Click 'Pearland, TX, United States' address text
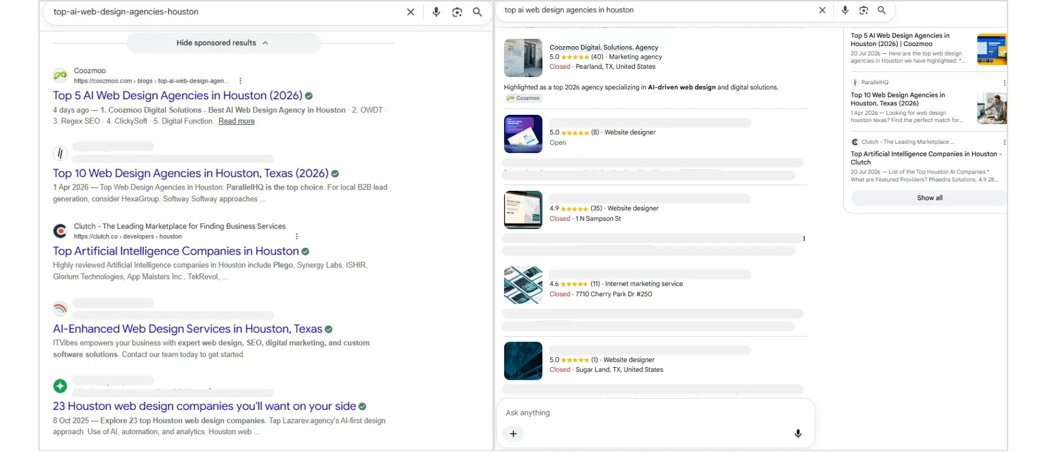This screenshot has height=452, width=1047. click(616, 67)
